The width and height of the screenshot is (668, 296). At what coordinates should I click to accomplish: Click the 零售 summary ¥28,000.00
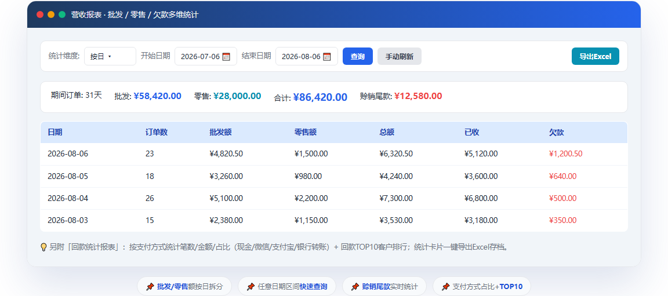point(237,97)
